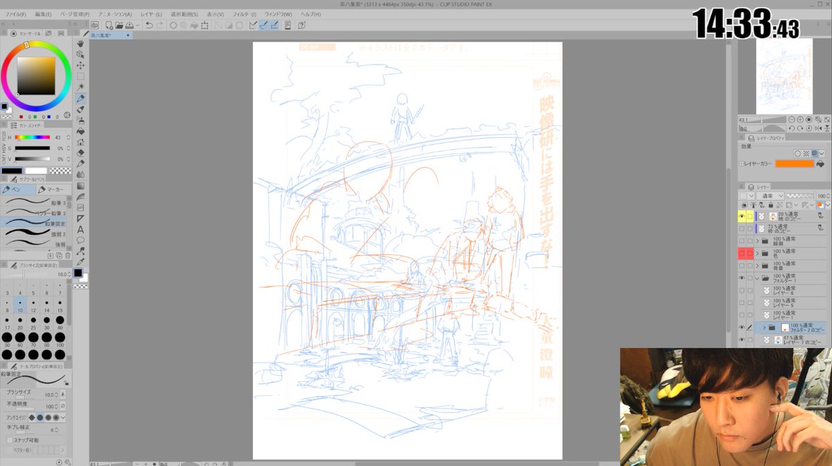
Task: Select the Move layer tool
Action: [x=81, y=66]
